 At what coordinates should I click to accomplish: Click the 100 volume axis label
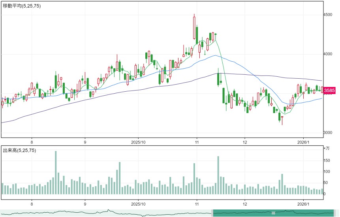[327, 172]
